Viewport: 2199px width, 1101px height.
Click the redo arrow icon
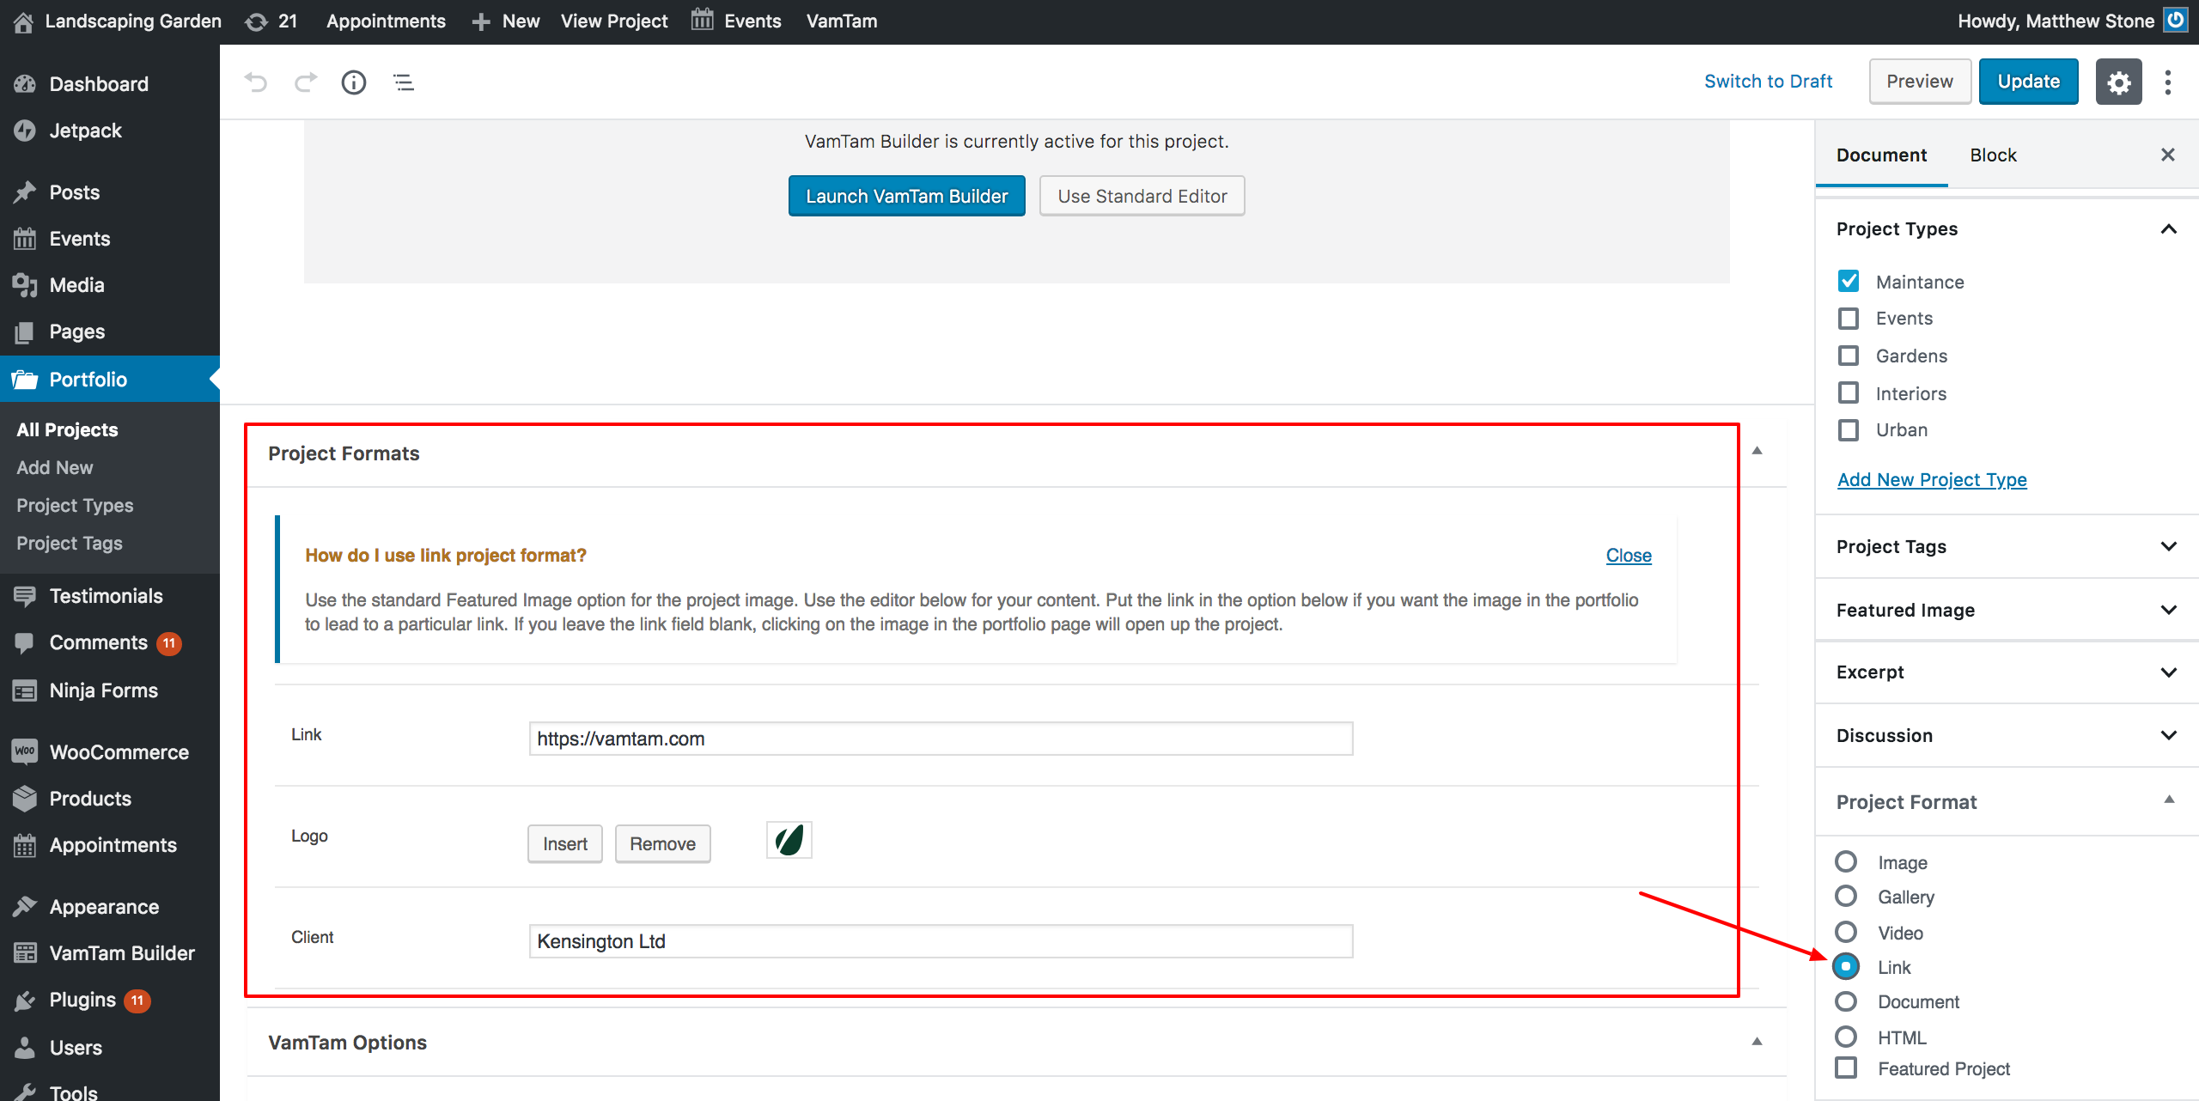tap(306, 82)
